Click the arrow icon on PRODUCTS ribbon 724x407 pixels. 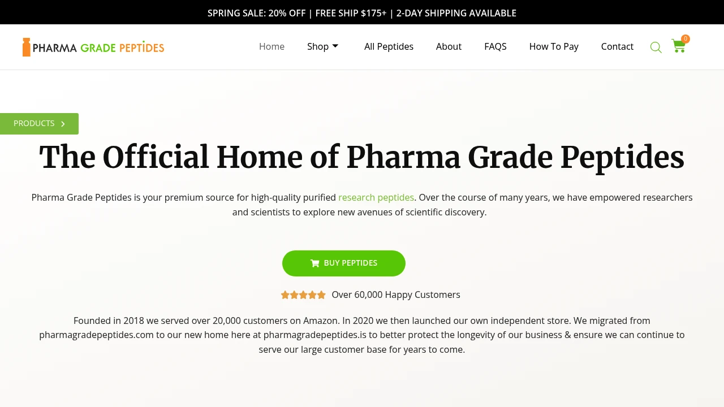tap(63, 123)
